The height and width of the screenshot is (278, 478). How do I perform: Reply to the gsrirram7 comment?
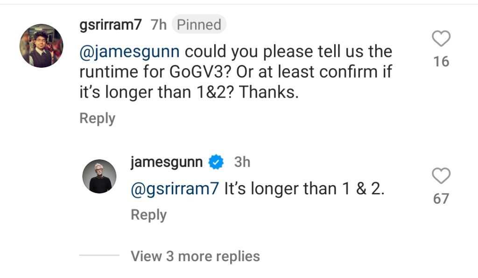click(x=97, y=119)
